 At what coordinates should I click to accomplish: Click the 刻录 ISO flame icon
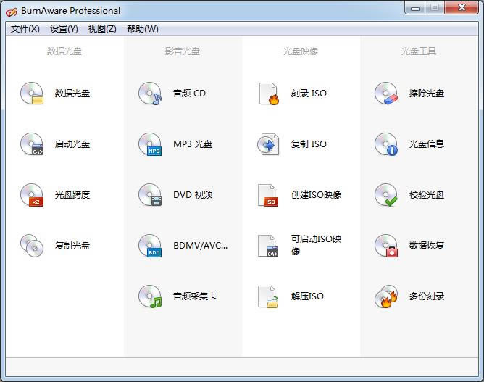268,94
